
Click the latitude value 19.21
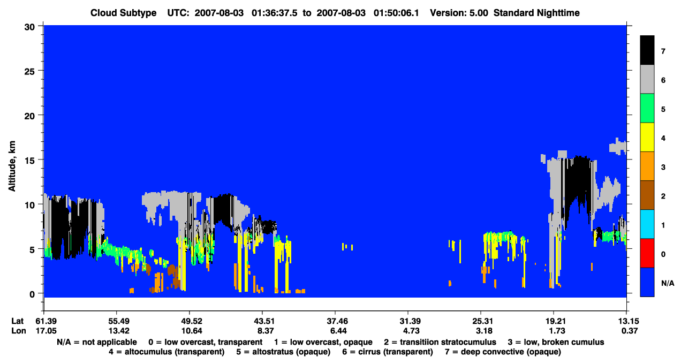[x=553, y=321]
